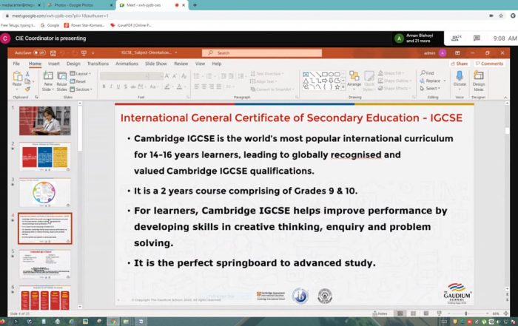The height and width of the screenshot is (326, 518).
Task: Select the Text Box shape in gallery
Action: (x=306, y=74)
